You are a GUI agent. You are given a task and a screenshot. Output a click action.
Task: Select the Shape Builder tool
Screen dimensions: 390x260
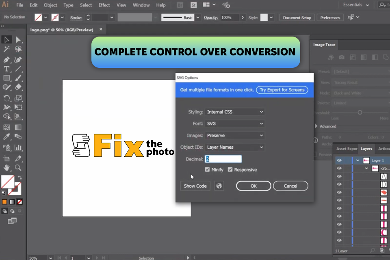pos(7,117)
